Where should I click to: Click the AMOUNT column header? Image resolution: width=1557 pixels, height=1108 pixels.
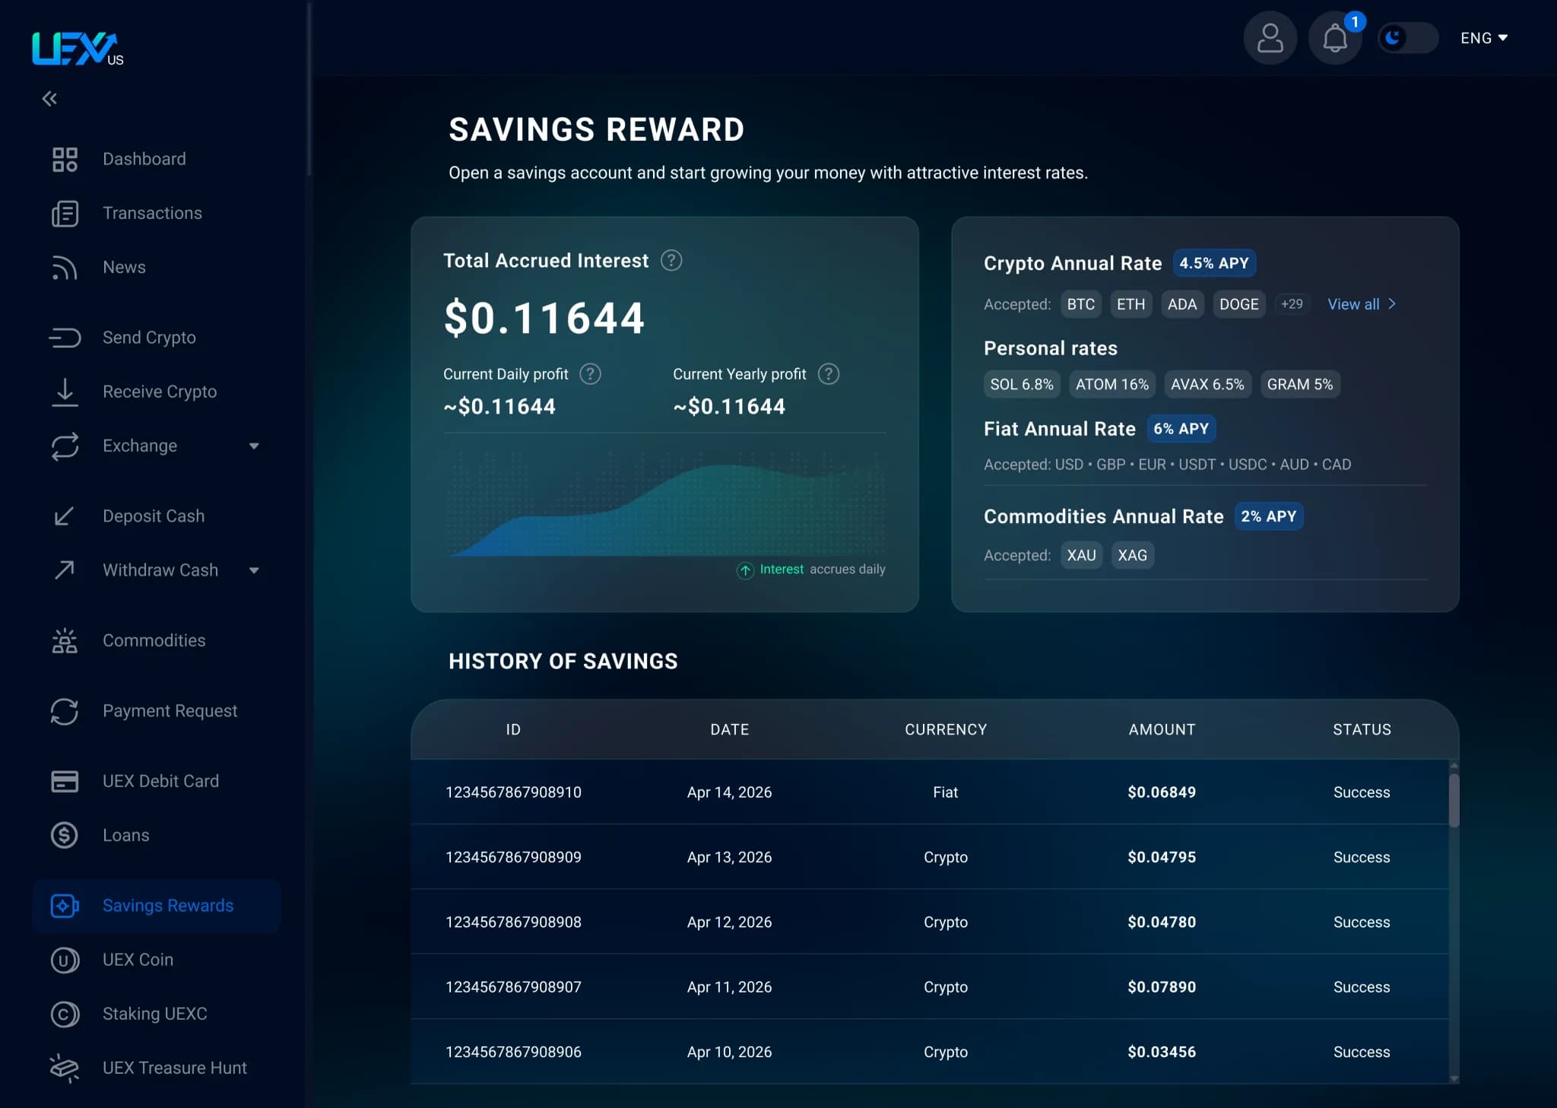point(1161,729)
